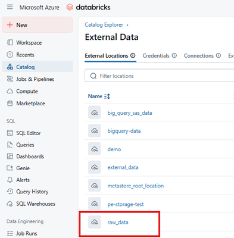Open the pe-storage-test location link
The width and height of the screenshot is (234, 238).
(x=126, y=204)
